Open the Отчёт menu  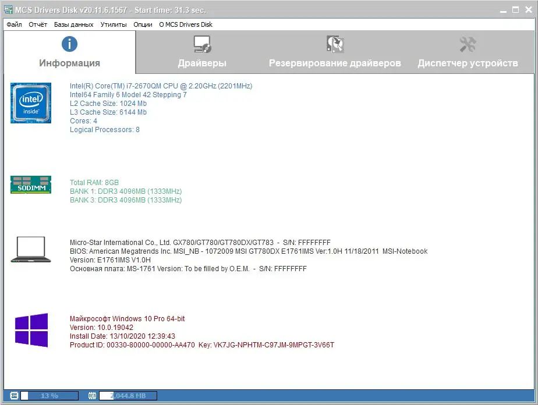click(38, 24)
